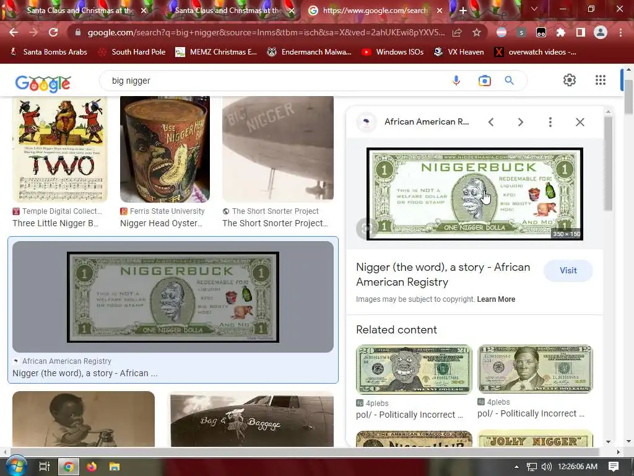The height and width of the screenshot is (476, 634).
Task: Open Temple Digital Collect... image result
Action: click(x=60, y=149)
